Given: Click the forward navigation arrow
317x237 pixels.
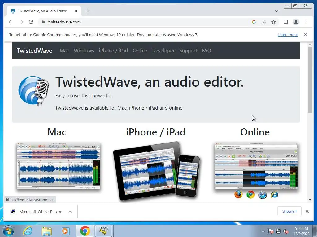Looking at the screenshot, I should tap(21, 22).
